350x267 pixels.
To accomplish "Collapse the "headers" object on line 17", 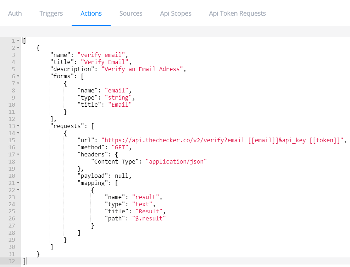I will pos(18,154).
